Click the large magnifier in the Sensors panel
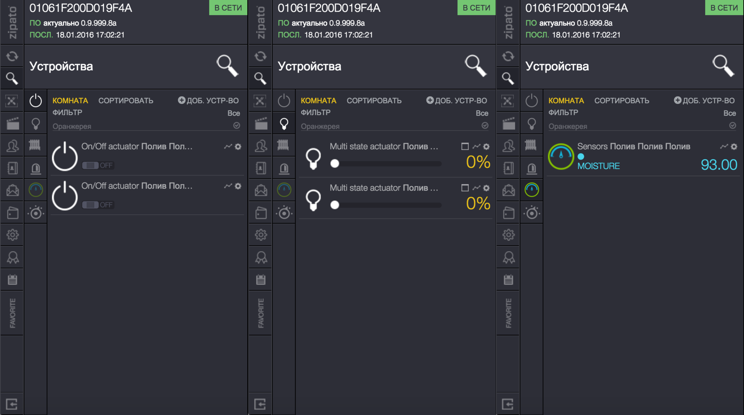The width and height of the screenshot is (744, 415). pyautogui.click(x=723, y=65)
